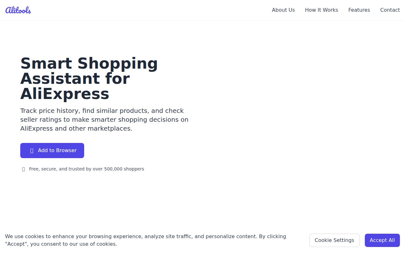Image resolution: width=405 pixels, height=253 pixels.
Task: Click "Assistant for" in the headline
Action: 75,78
